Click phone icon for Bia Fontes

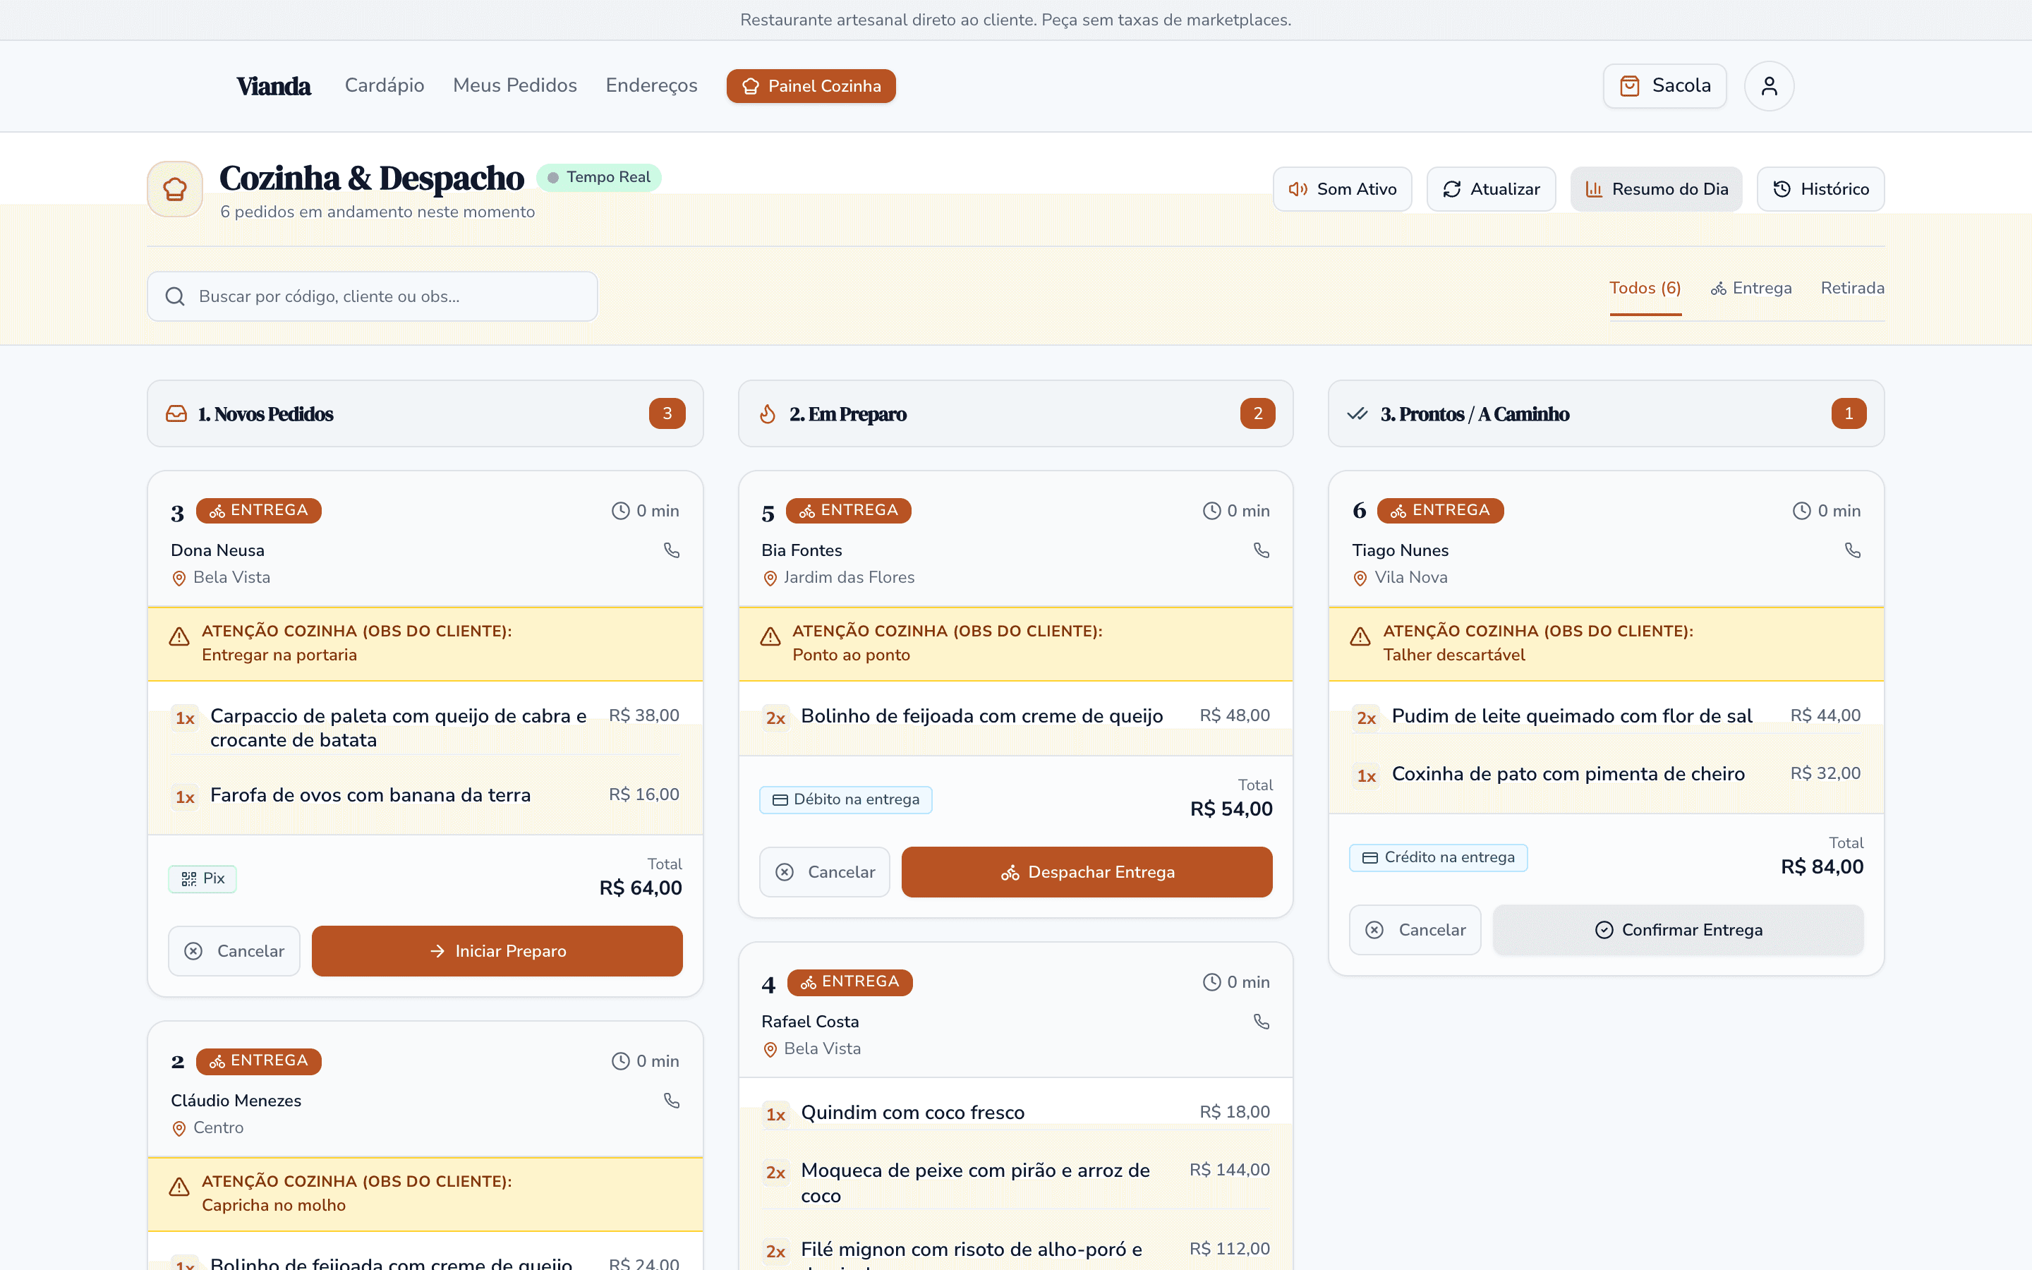(1262, 550)
